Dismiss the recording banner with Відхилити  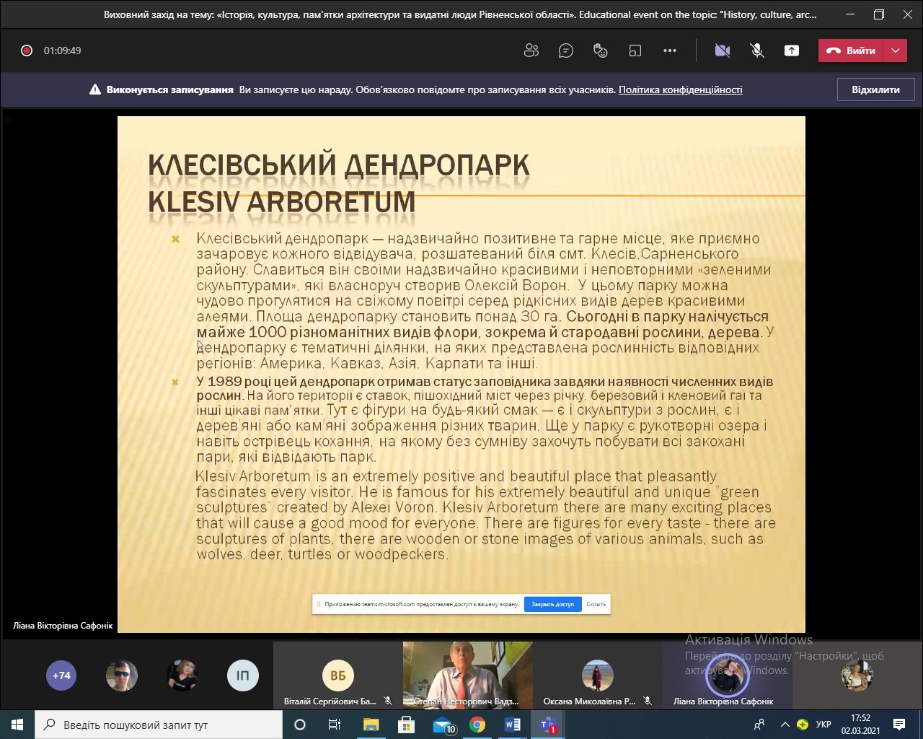pos(875,89)
